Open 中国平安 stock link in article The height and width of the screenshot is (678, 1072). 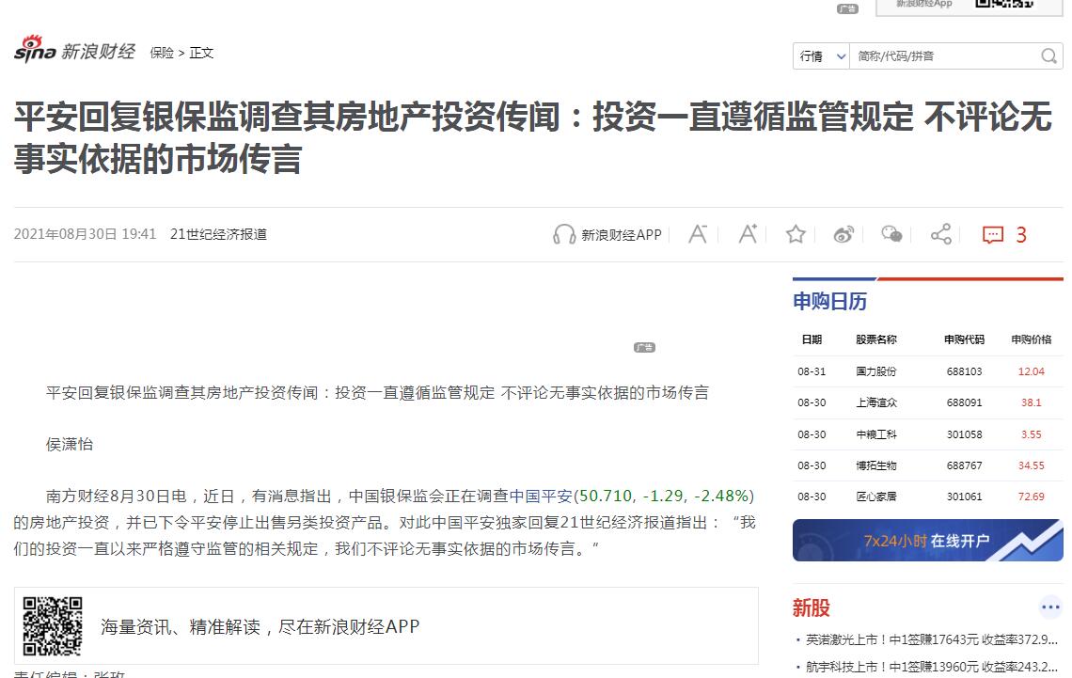(540, 496)
